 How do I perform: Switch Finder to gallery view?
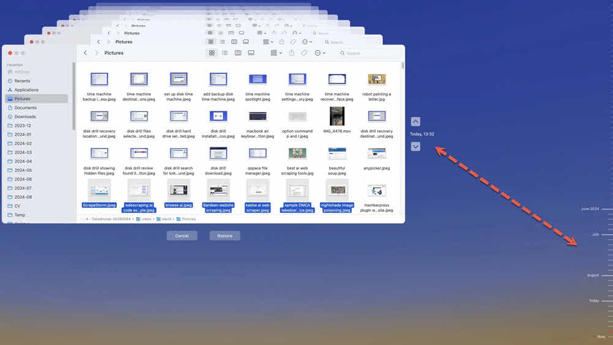(x=251, y=53)
